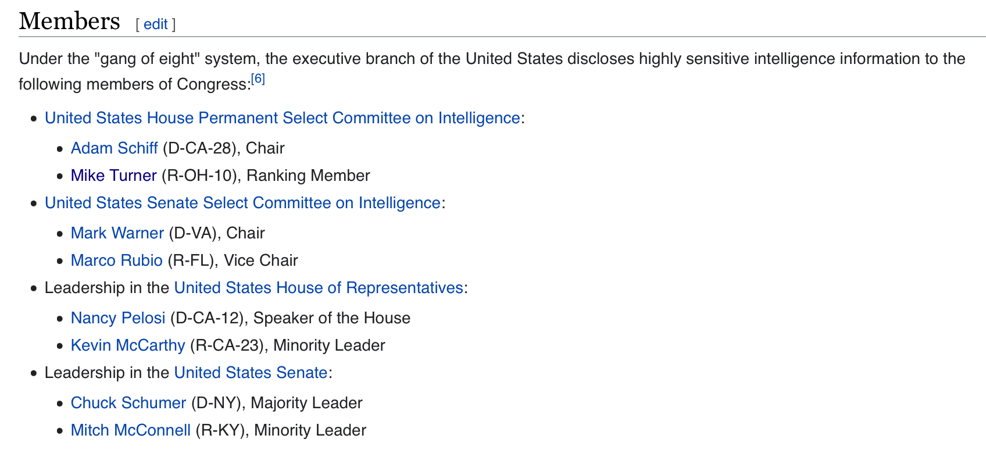Screen dimensions: 986x453
Task: Click the "Majority Leader" text
Action: [306, 403]
